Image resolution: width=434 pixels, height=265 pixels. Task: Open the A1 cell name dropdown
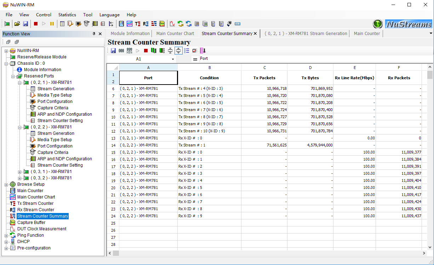(x=173, y=59)
